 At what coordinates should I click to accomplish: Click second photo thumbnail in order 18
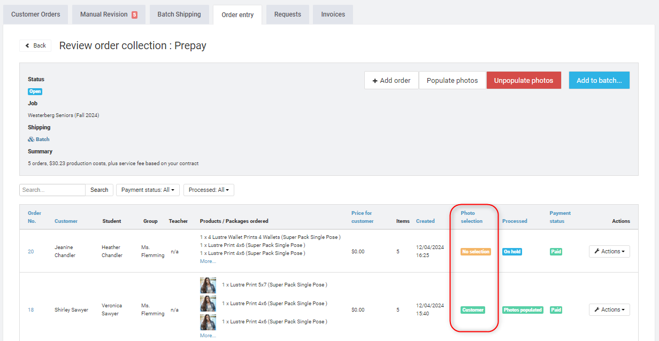click(208, 304)
